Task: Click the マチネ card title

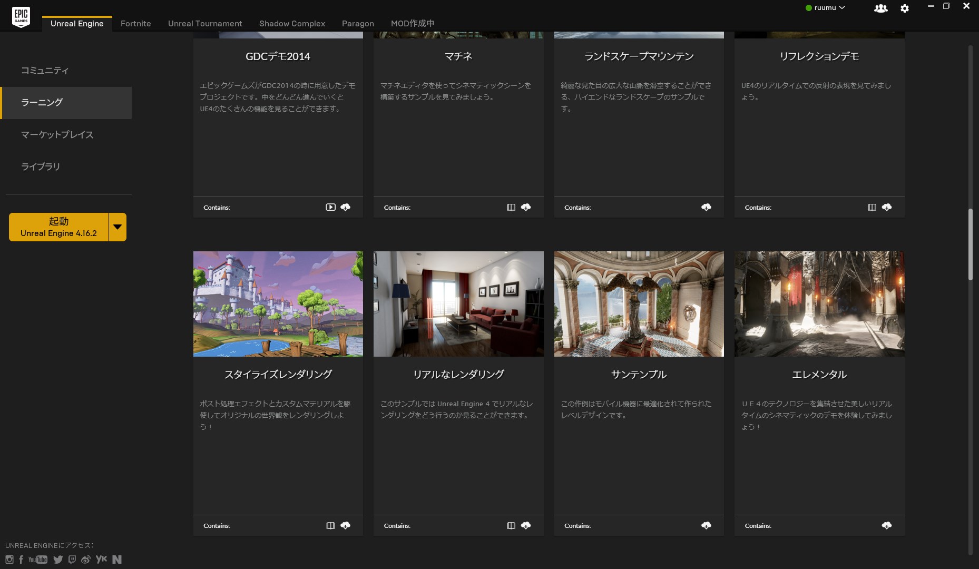Action: pos(458,56)
